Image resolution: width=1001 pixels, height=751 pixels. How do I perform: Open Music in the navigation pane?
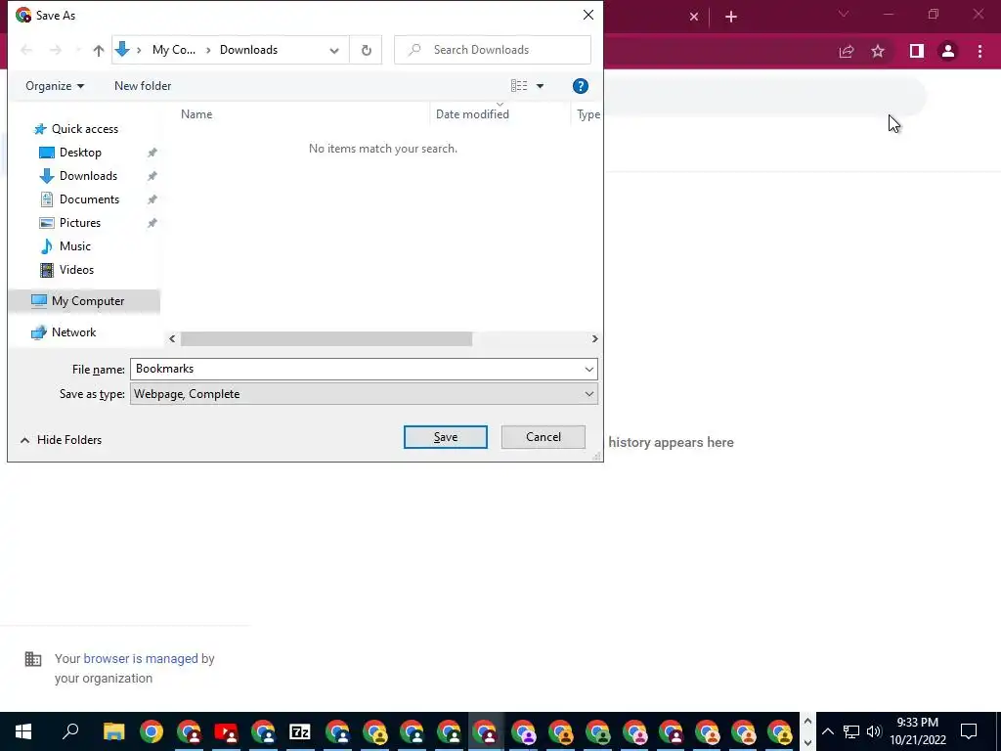pos(74,246)
